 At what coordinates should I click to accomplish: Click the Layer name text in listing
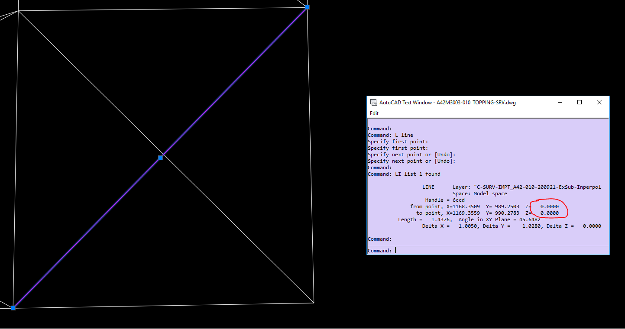[538, 187]
